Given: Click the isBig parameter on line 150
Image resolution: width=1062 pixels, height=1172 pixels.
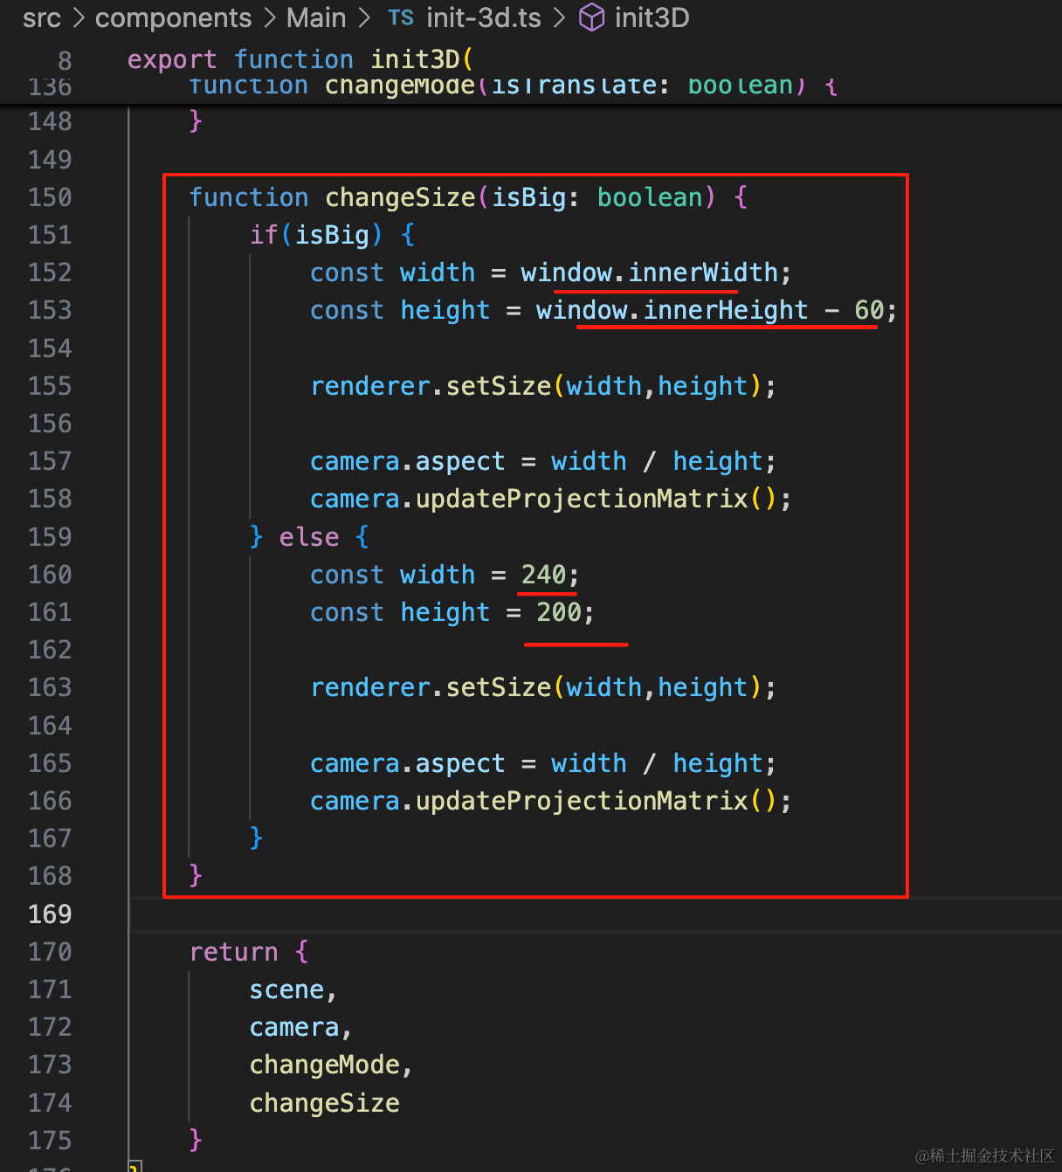Looking at the screenshot, I should pos(528,197).
